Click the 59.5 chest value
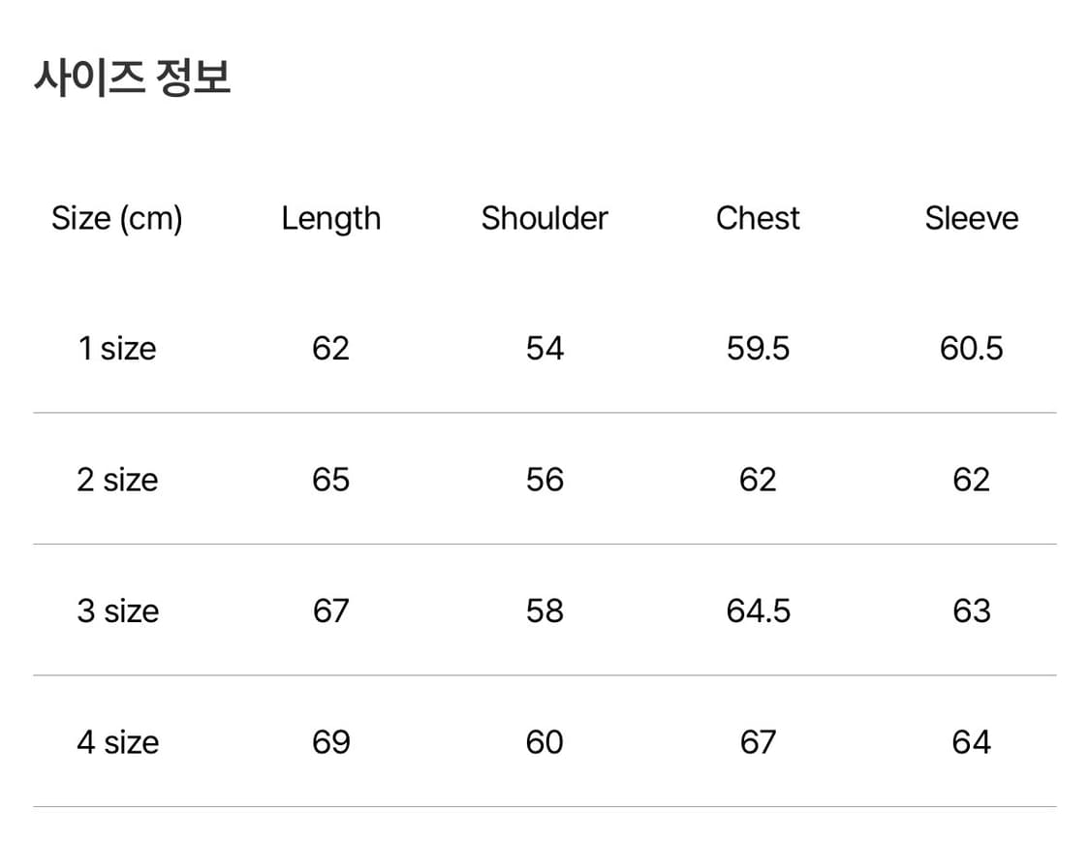This screenshot has height=844, width=1090. click(758, 349)
